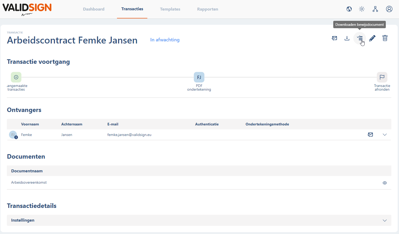Screen dimensions: 399x234
Task: Click the email femke.jansen@validsign.eu
Action: (129, 135)
